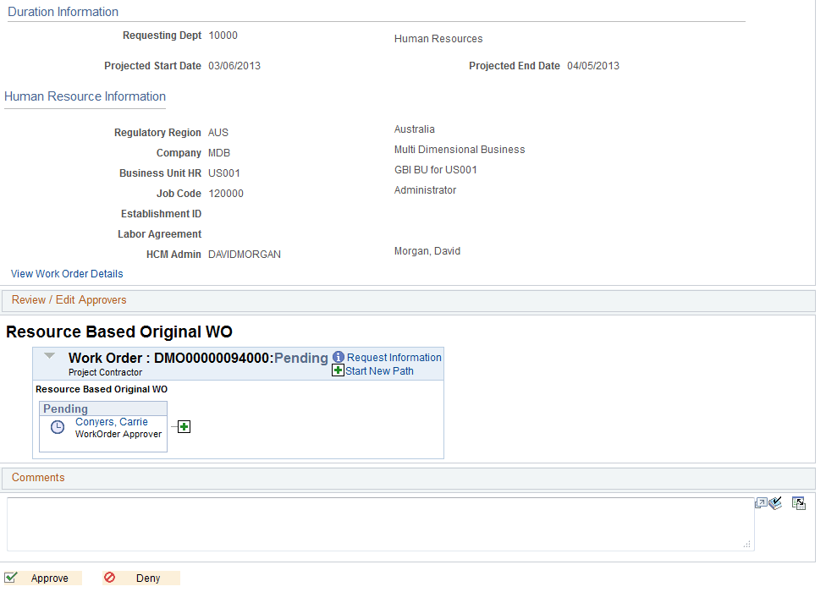Click the Start New Path plus icon

click(338, 370)
